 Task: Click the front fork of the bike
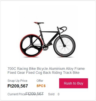pyautogui.click(x=62, y=40)
